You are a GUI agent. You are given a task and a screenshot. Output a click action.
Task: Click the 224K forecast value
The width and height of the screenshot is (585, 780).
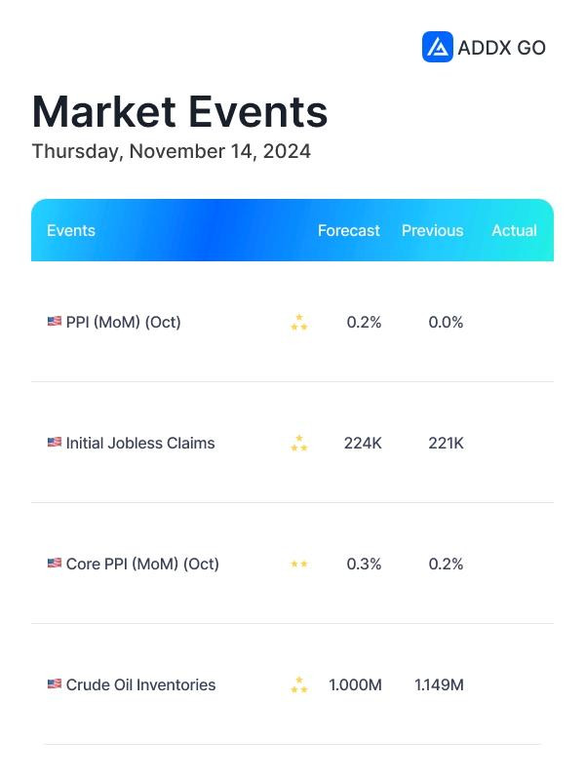363,443
